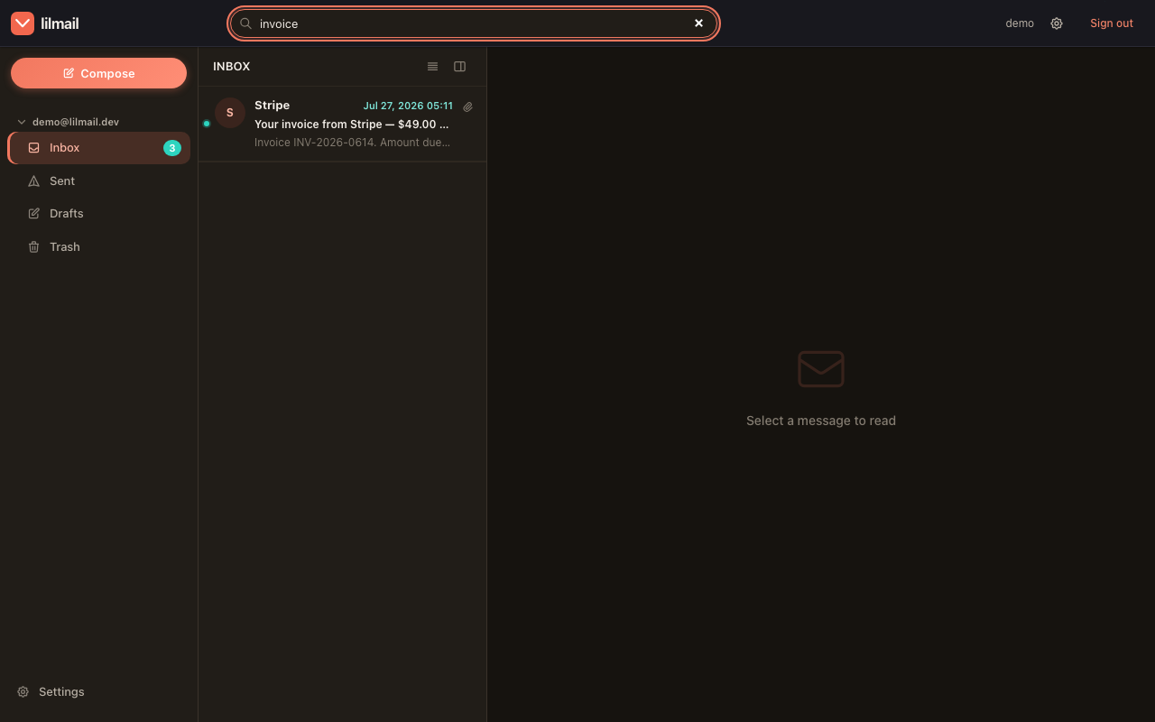The width and height of the screenshot is (1155, 722).
Task: Click the Trash bin icon
Action: (34, 247)
